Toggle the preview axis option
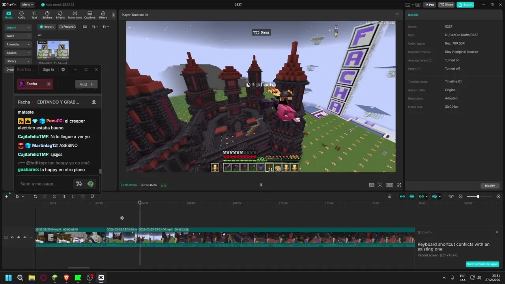This screenshot has height=284, width=505. tap(434, 196)
